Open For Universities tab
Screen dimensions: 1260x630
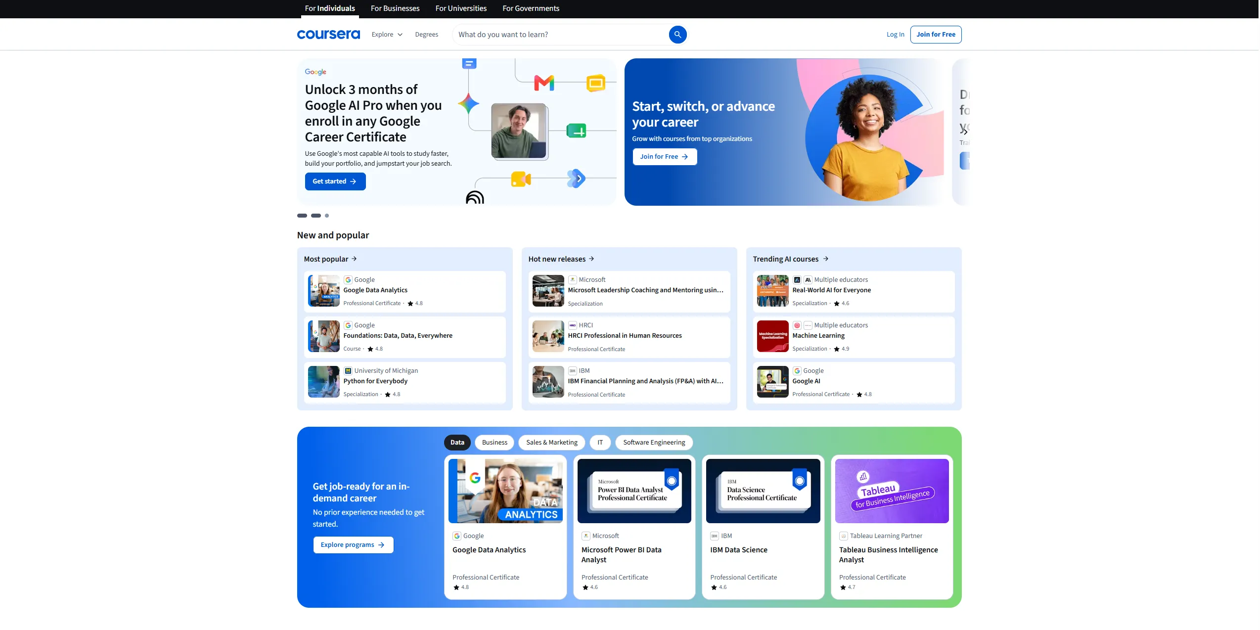461,8
